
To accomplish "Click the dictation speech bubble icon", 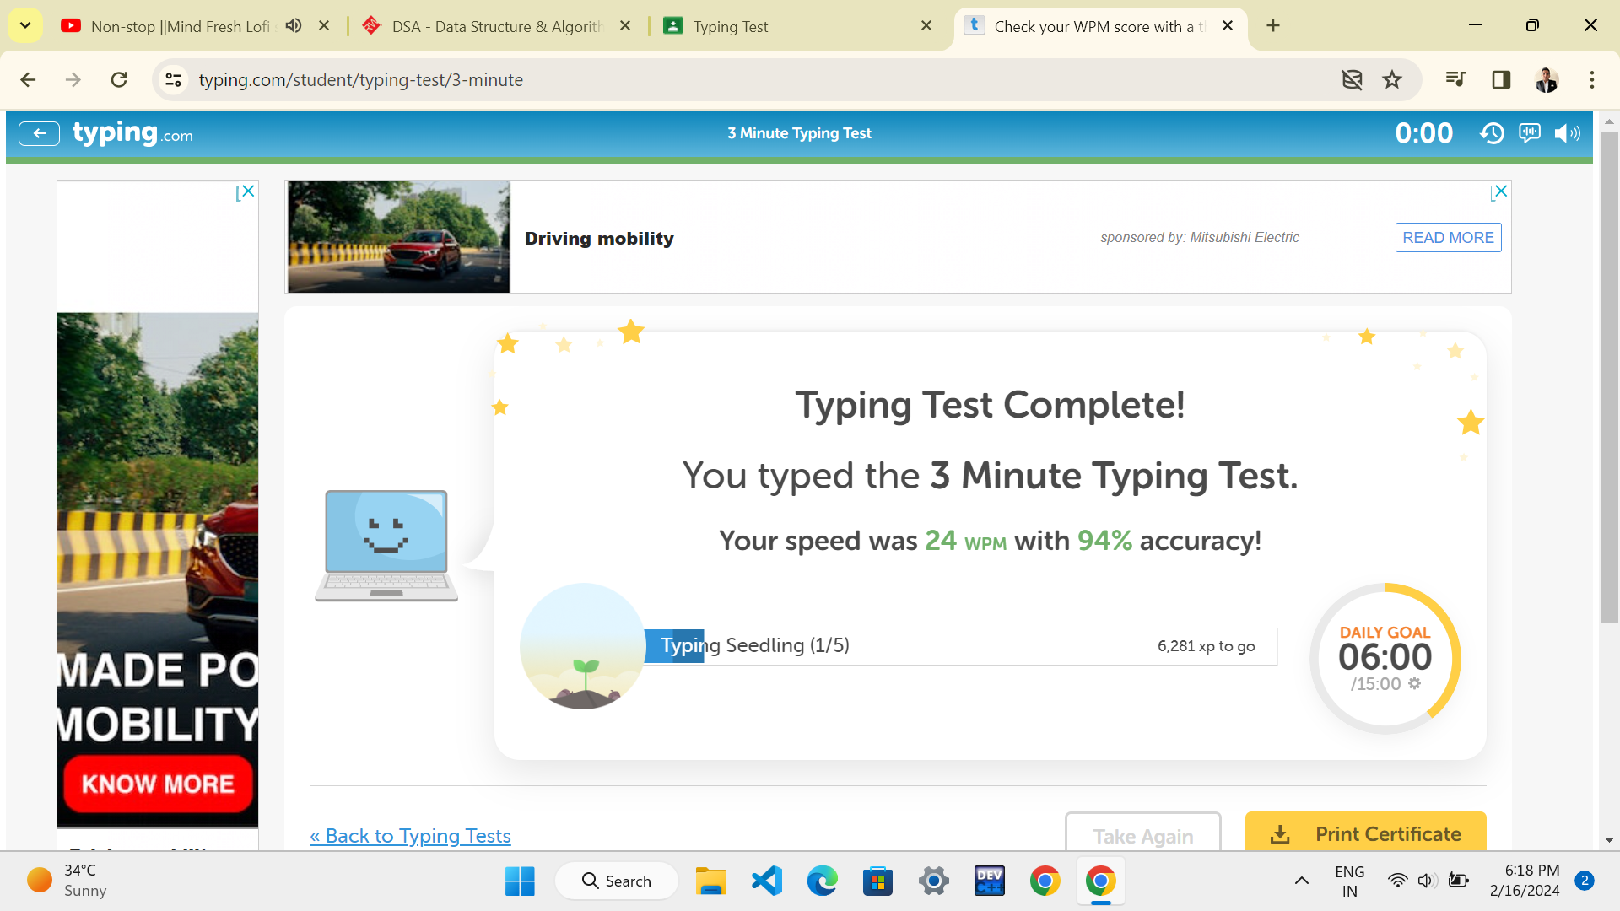I will (1529, 133).
